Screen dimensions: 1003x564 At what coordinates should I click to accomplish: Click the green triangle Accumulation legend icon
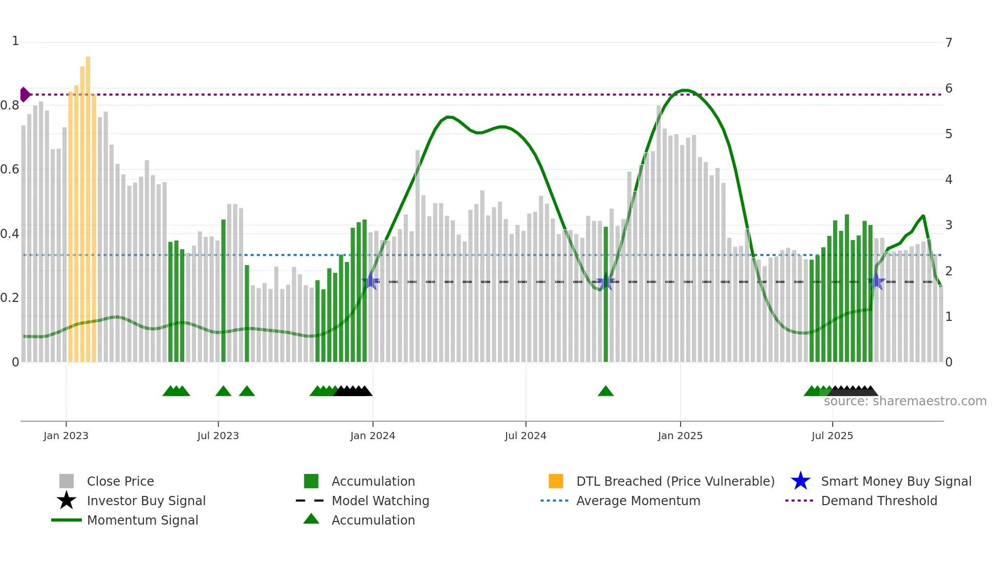coord(311,519)
